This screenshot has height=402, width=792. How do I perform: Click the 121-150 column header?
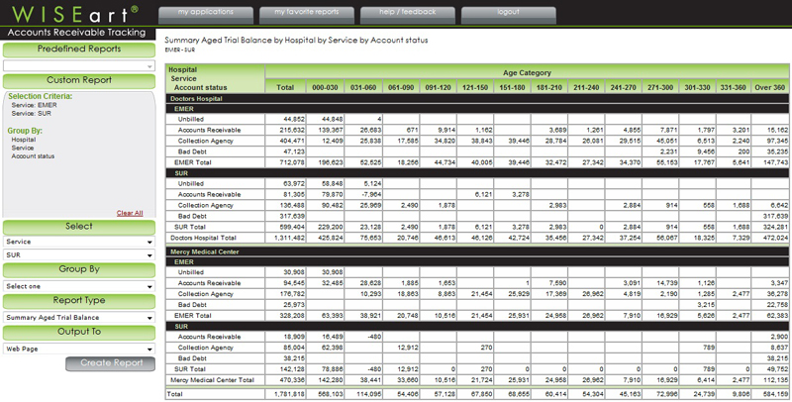coord(475,87)
